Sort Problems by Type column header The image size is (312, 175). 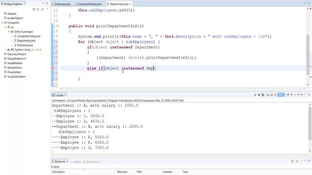click(x=185, y=172)
